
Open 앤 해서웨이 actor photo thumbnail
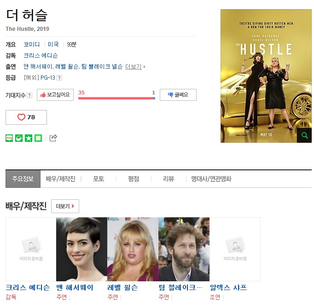[x=81, y=249]
